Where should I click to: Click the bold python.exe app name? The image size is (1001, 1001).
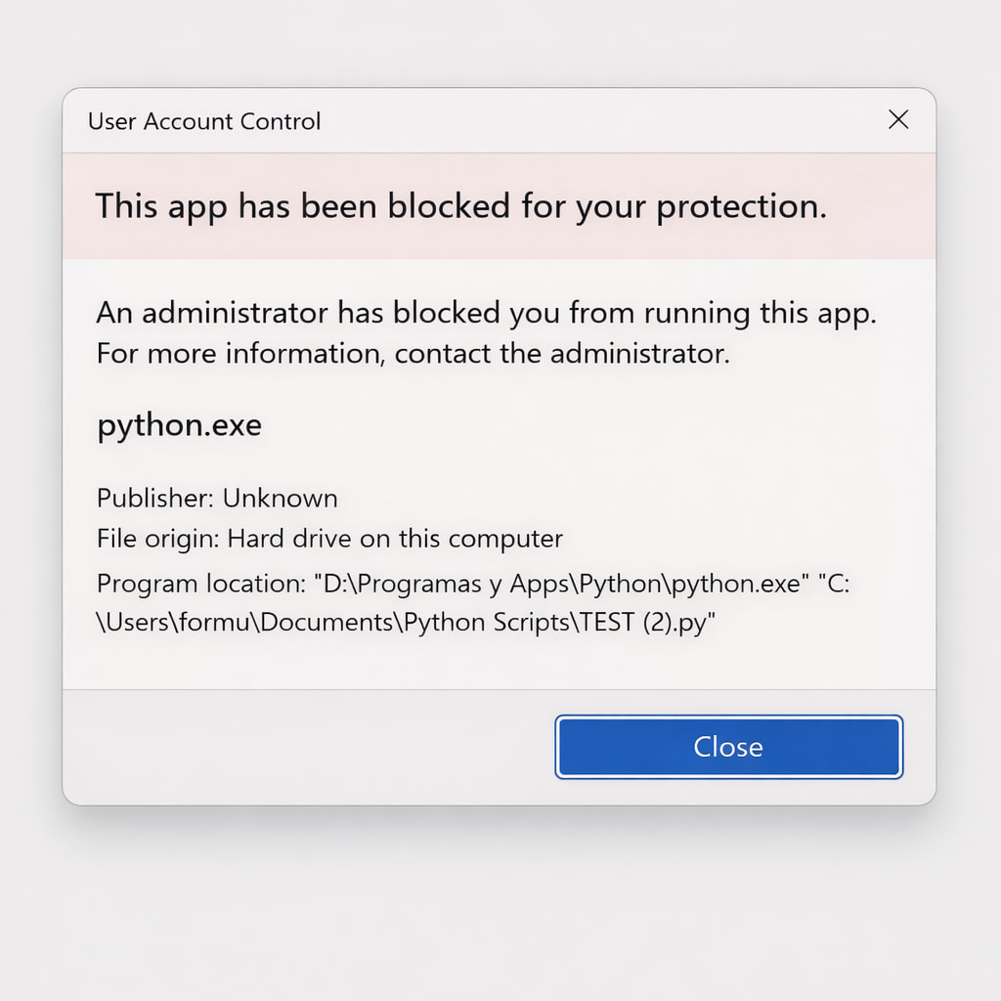[179, 426]
